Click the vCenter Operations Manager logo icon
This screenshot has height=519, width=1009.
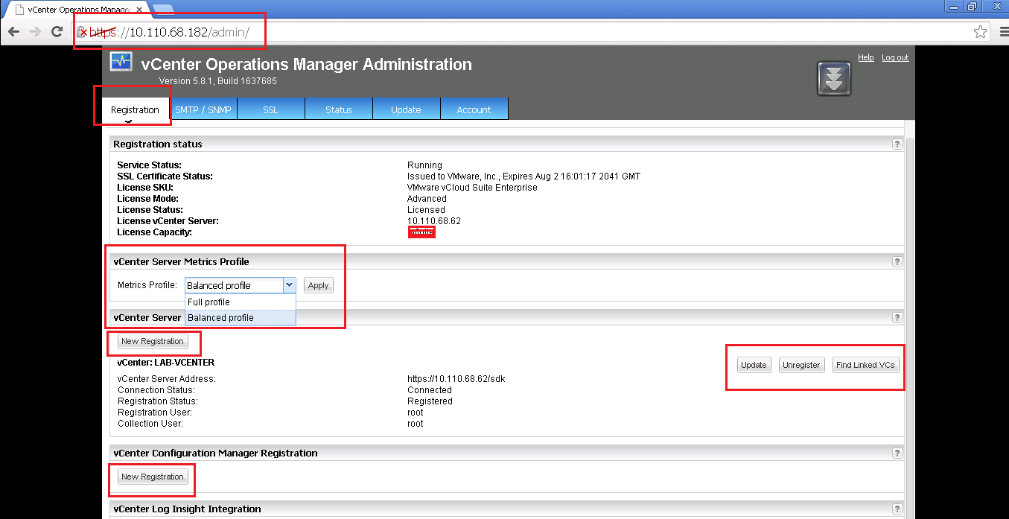[121, 62]
